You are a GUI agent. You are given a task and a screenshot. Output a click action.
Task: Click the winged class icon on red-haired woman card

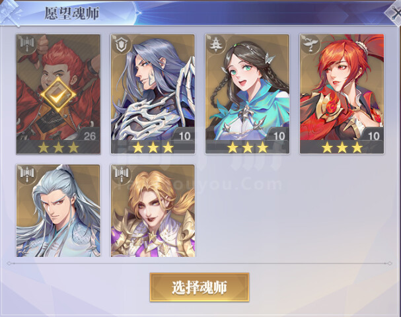[x=310, y=44]
